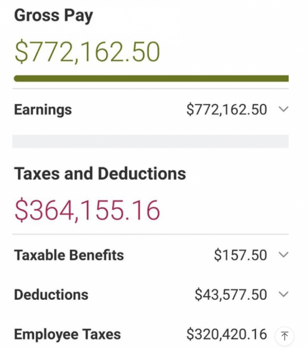Expand the Earnings row chevron

click(x=284, y=109)
